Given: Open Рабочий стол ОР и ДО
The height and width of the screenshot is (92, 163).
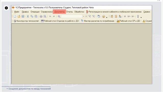Looking at the screenshot, I should [128, 21].
